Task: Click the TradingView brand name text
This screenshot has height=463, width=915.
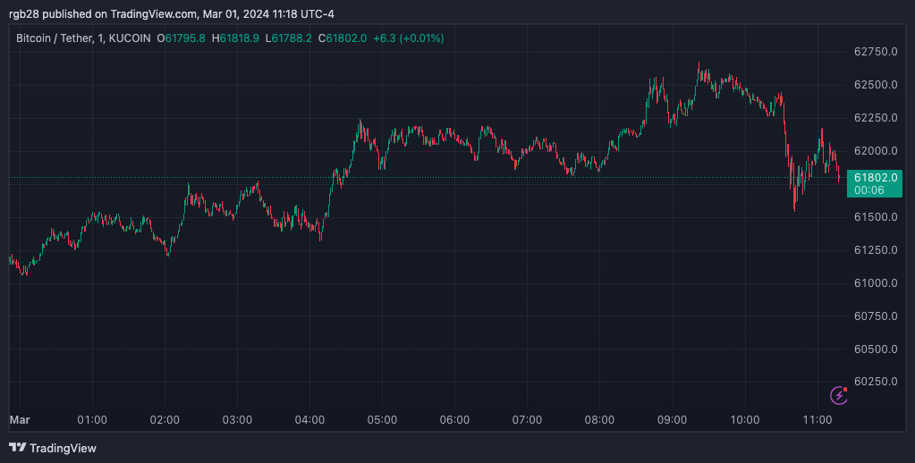Action: [63, 448]
